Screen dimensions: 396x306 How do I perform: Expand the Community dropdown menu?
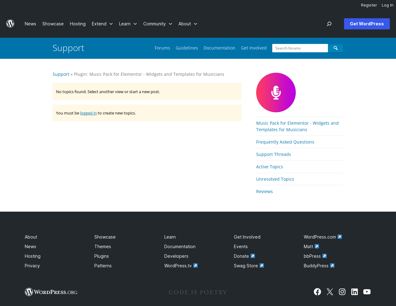point(158,24)
